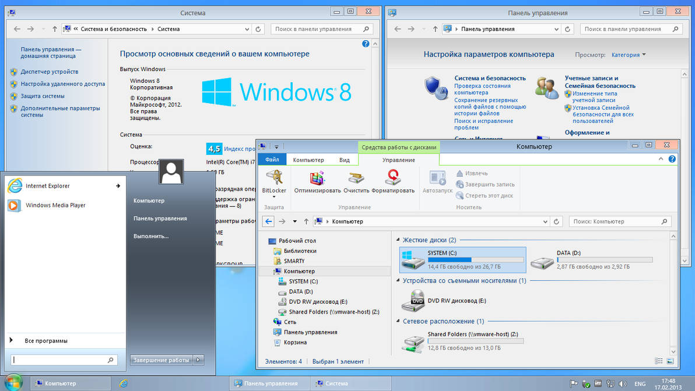
Task: Select DATA (D:) in the navigation tree
Action: (x=301, y=291)
